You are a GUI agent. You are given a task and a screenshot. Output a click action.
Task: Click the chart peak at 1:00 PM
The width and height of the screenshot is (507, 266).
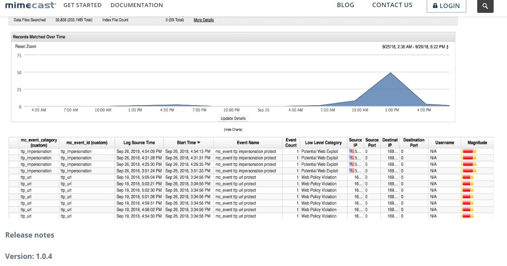[390, 73]
